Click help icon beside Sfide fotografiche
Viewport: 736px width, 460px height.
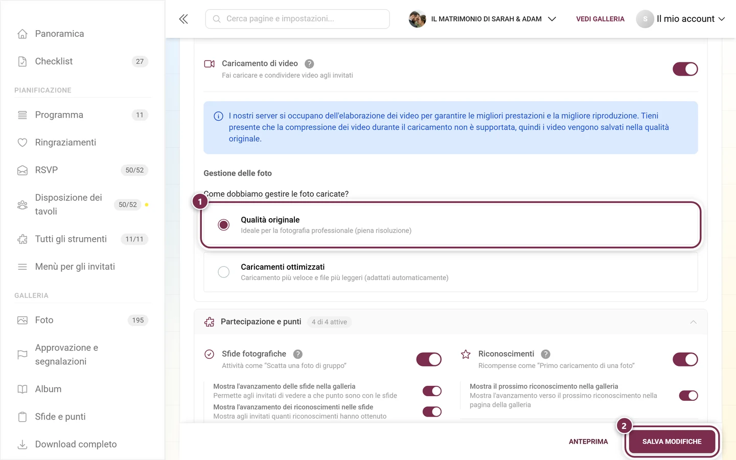click(x=298, y=354)
